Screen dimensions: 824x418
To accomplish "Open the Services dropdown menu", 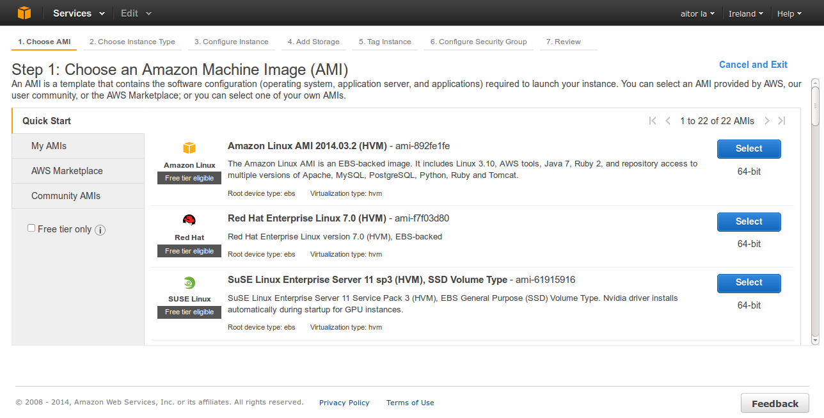I will pos(79,13).
